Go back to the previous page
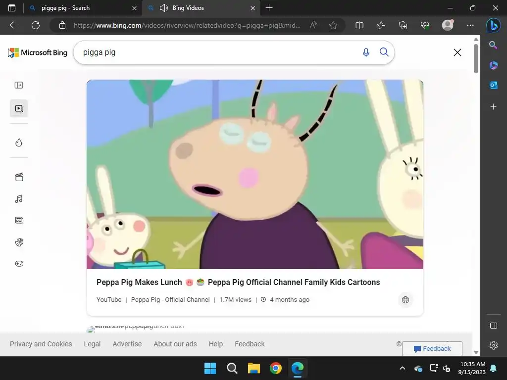507x380 pixels. tap(14, 25)
